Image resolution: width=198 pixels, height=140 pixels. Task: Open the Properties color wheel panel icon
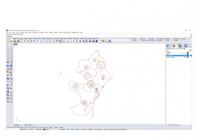pos(168,46)
